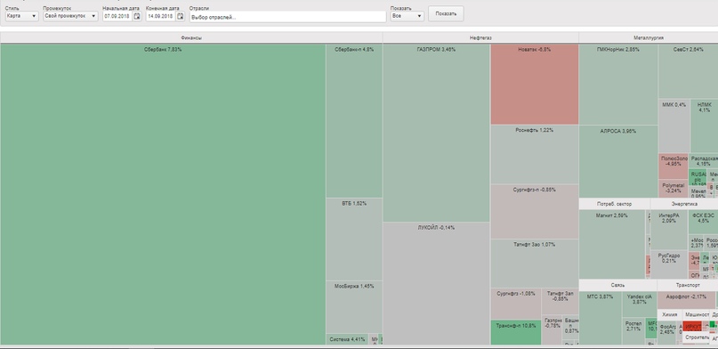Click the ПолюсЗоло -4,95% tile
The image size is (718, 349).
(x=674, y=166)
